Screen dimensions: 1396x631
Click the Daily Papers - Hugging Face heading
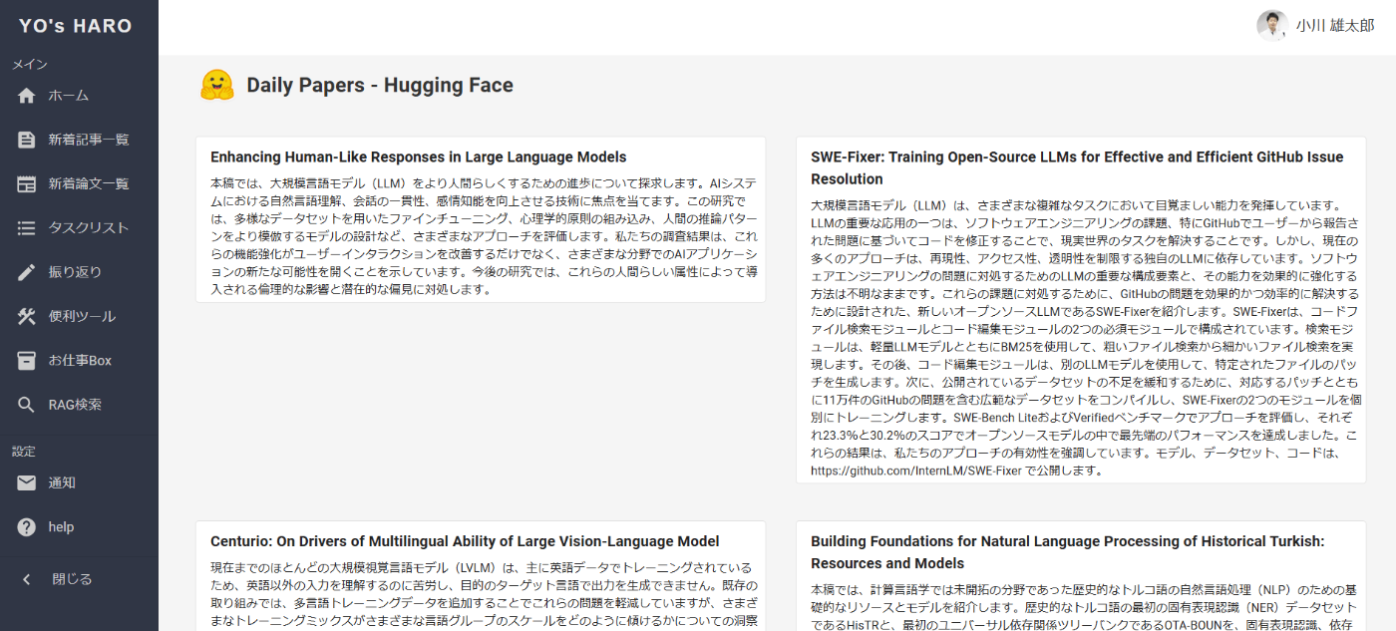[x=380, y=86]
